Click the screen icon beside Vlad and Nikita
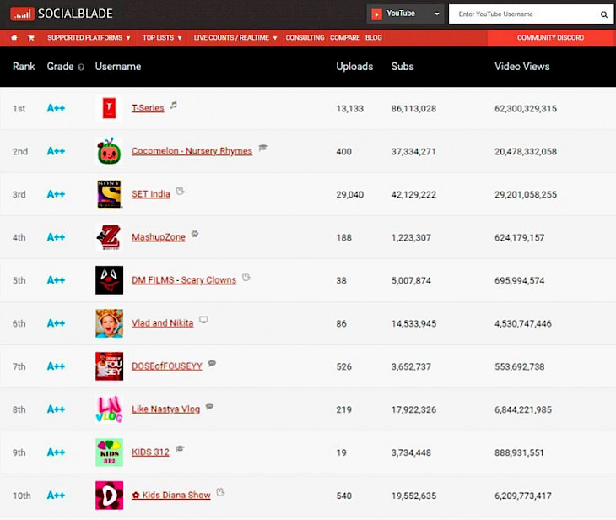This screenshot has height=520, width=616. pos(203,320)
